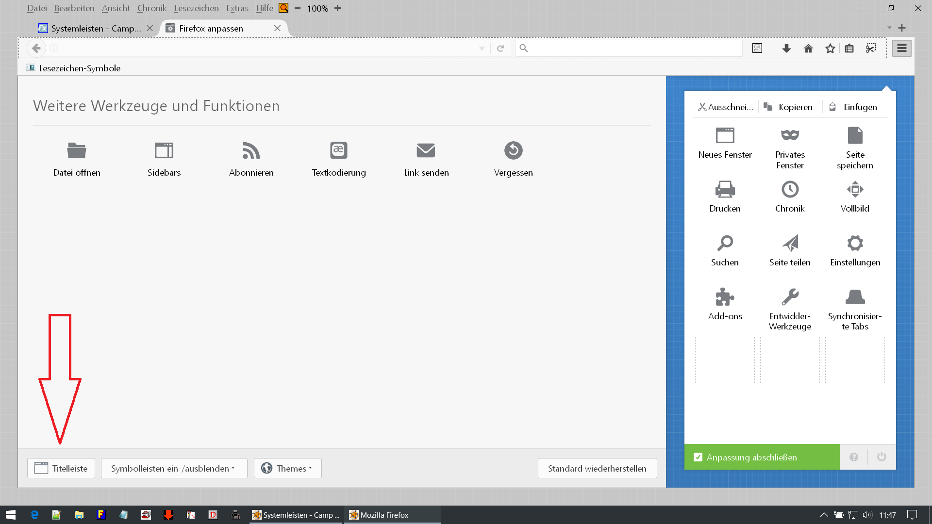This screenshot has height=524, width=932.
Task: Open Symbolleisten ein-/ausblenden dropdown
Action: [174, 468]
